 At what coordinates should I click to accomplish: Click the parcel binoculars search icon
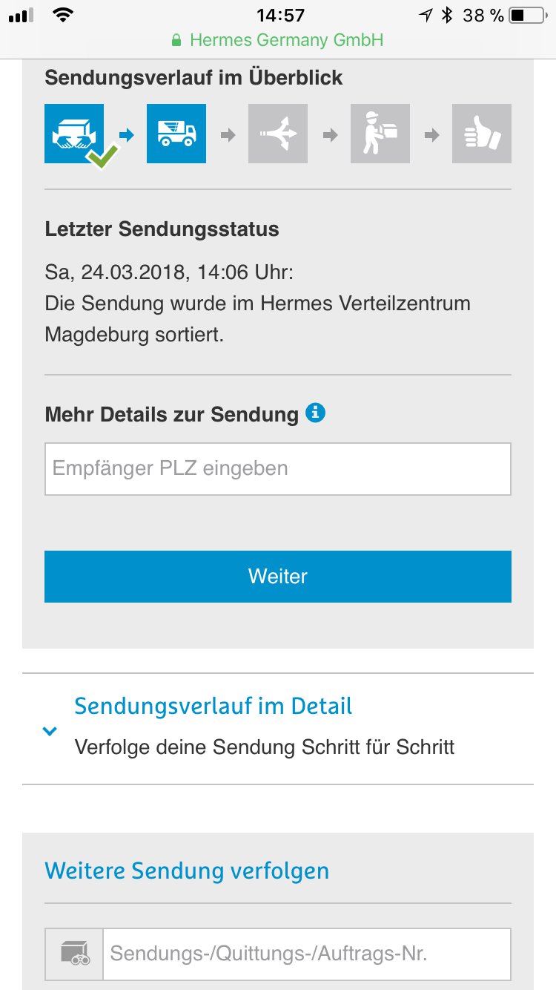[74, 954]
